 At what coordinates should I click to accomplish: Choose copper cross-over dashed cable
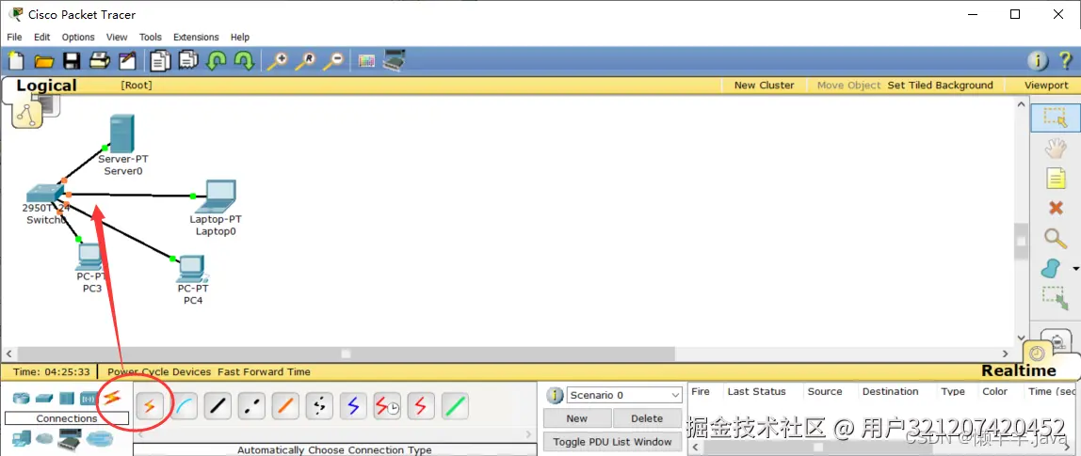point(251,406)
